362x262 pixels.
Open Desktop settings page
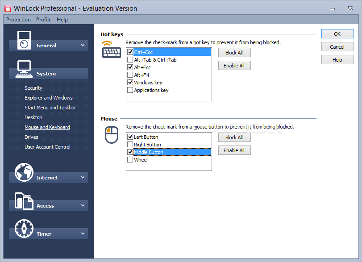click(x=33, y=117)
